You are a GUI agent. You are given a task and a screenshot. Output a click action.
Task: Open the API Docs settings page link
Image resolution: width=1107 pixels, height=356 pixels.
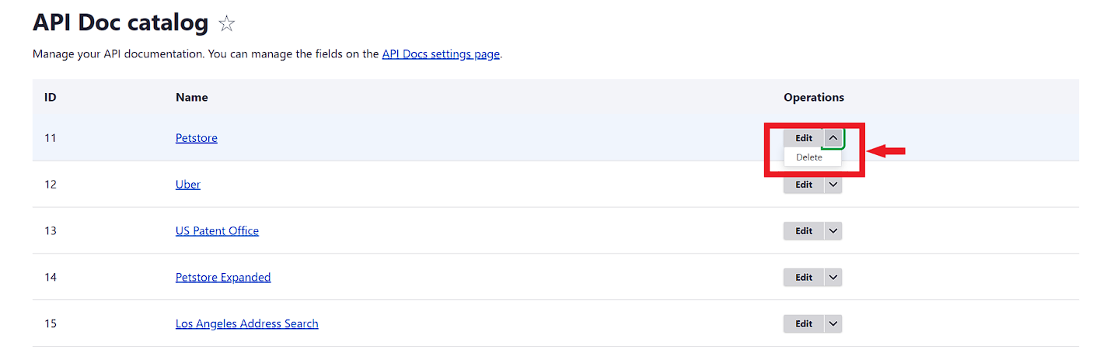coord(441,54)
